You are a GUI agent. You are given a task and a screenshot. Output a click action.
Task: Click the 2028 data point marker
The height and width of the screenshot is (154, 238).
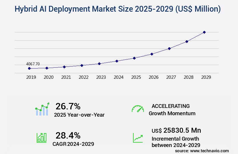[187, 41]
